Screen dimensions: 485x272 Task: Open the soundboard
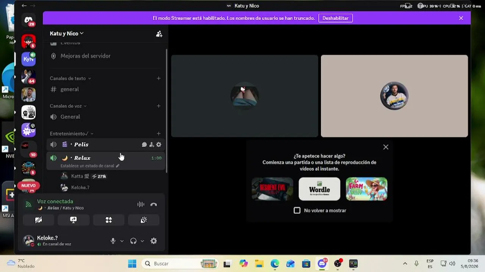144,220
